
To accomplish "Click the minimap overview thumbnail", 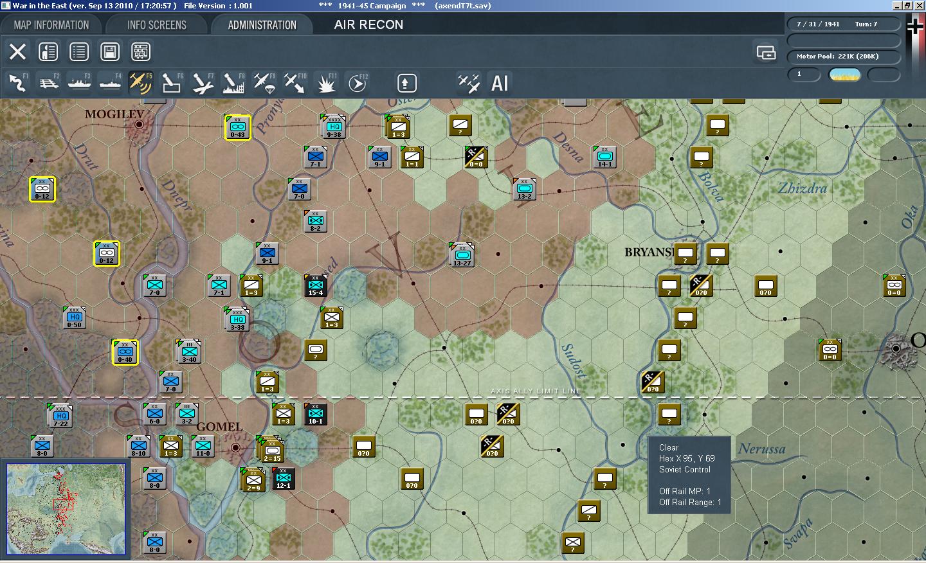I will tap(66, 508).
